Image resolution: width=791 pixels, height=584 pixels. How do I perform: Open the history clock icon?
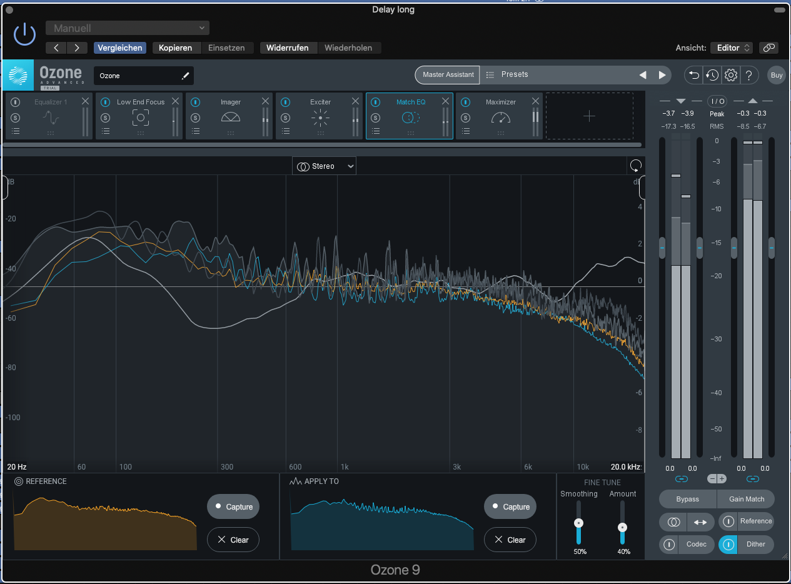(x=712, y=75)
